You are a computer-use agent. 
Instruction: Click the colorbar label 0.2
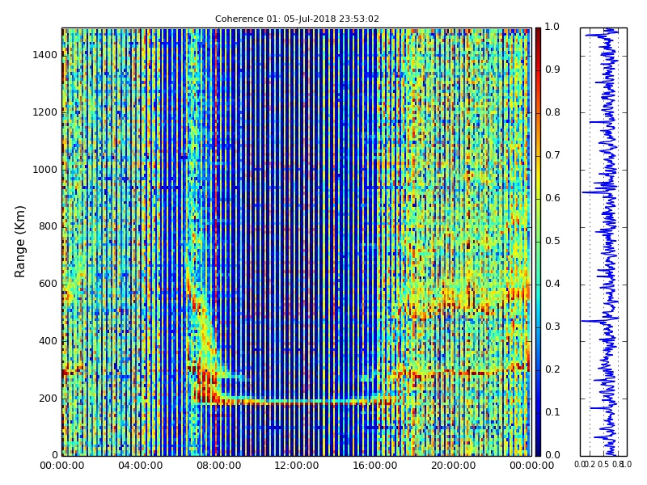tap(552, 369)
